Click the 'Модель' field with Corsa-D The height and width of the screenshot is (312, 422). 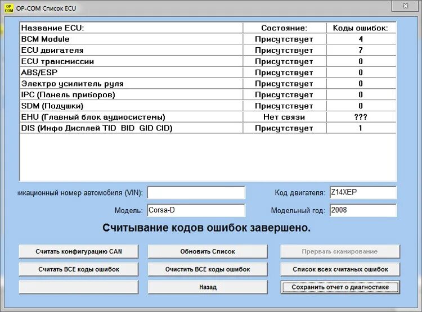click(x=196, y=210)
